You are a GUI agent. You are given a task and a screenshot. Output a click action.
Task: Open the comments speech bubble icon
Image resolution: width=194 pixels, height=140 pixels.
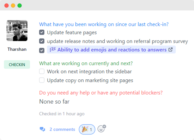pyautogui.click(x=42, y=129)
